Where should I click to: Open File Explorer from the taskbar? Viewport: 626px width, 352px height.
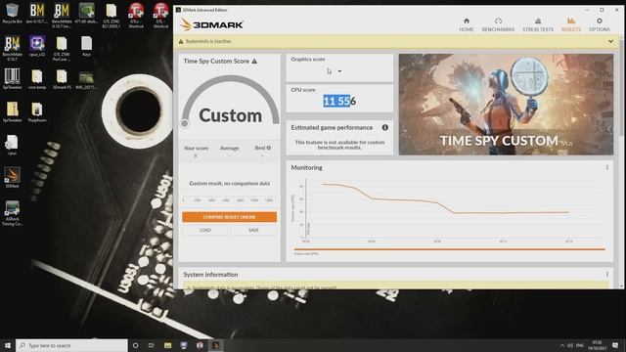tap(167, 345)
